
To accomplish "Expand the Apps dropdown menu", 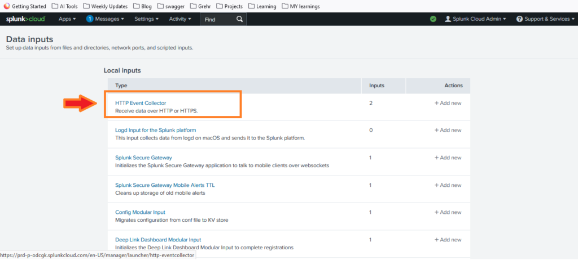I will point(67,19).
